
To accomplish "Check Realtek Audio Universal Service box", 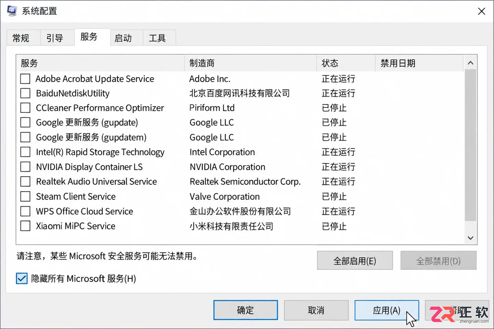I will [25, 181].
